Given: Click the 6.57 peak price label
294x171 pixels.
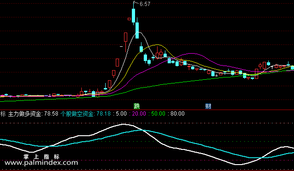Looking at the screenshot, I should point(145,4).
